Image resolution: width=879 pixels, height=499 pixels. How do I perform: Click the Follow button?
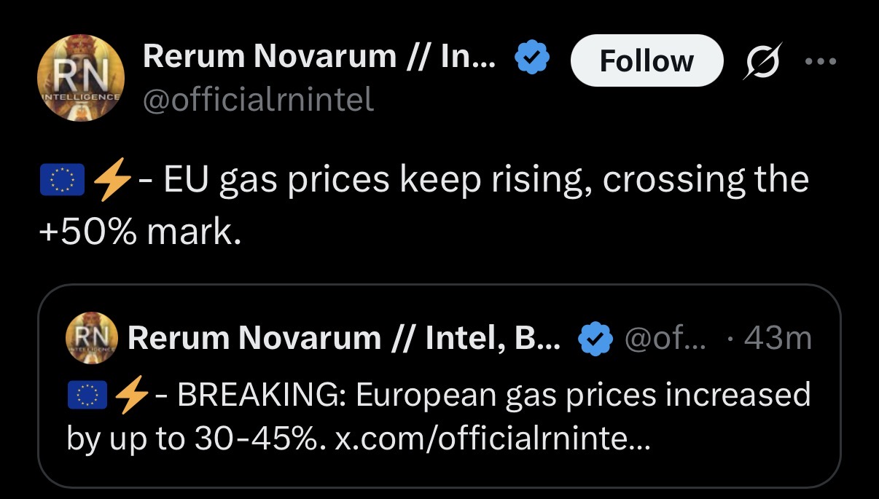tap(646, 60)
